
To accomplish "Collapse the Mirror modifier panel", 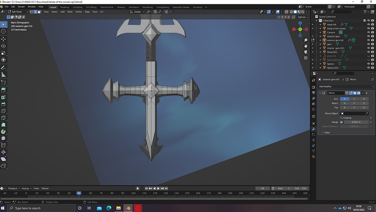I will 320,93.
